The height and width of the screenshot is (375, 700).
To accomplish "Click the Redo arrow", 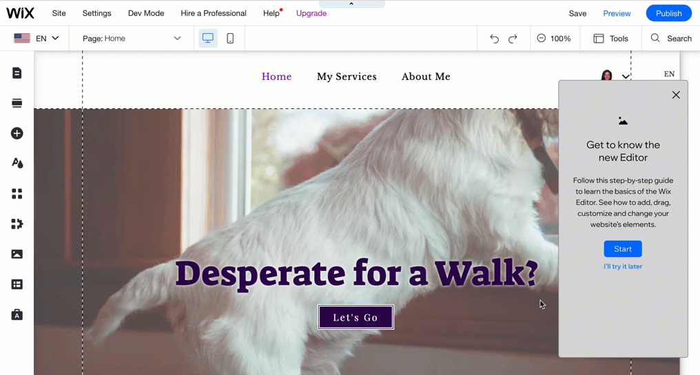I will [x=513, y=39].
